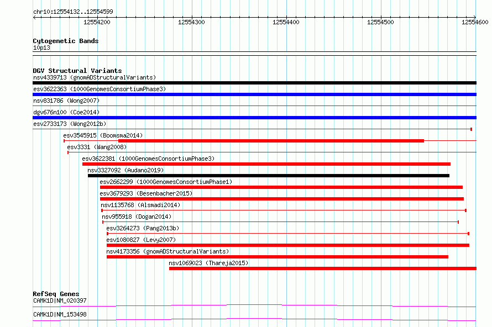Open variant dgv676n100 (Coe2014) label
Image resolution: width=492 pixels, height=327 pixels.
pyautogui.click(x=66, y=112)
